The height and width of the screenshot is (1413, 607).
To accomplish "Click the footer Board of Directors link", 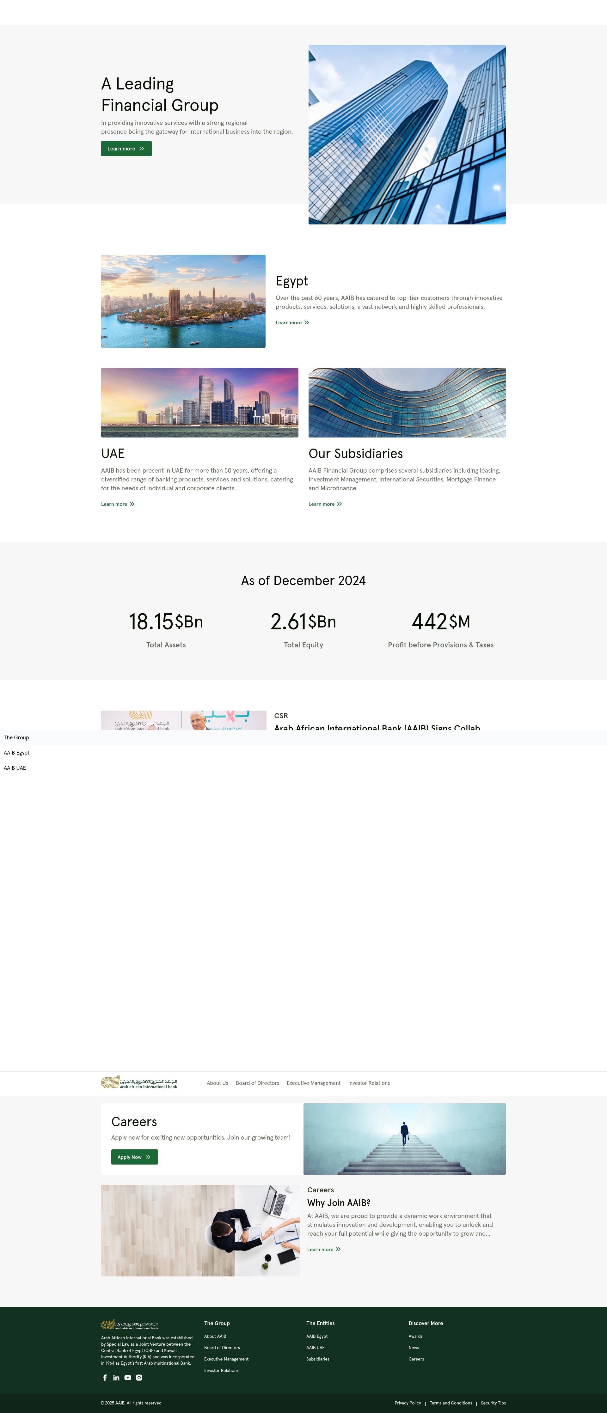I will tap(222, 1348).
